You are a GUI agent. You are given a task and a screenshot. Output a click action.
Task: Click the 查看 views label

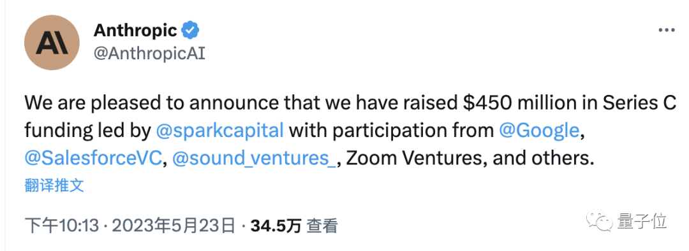tap(322, 226)
